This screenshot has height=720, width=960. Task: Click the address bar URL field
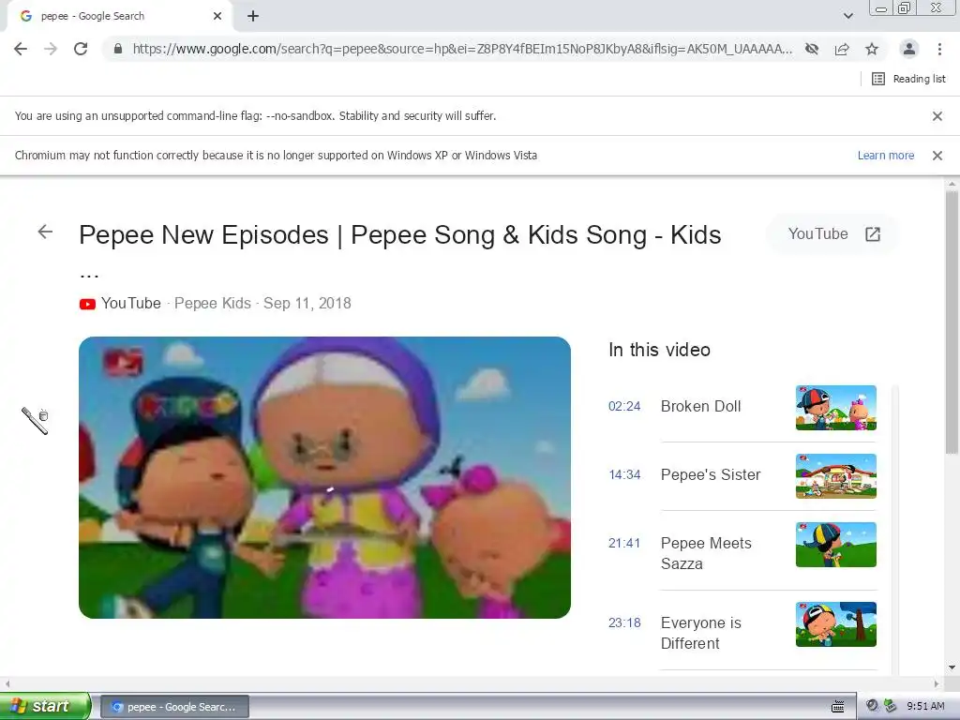coord(462,49)
